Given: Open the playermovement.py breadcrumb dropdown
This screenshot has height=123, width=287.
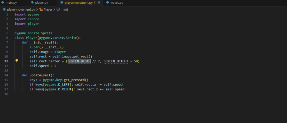Looking at the screenshot, I should tap(21, 9).
